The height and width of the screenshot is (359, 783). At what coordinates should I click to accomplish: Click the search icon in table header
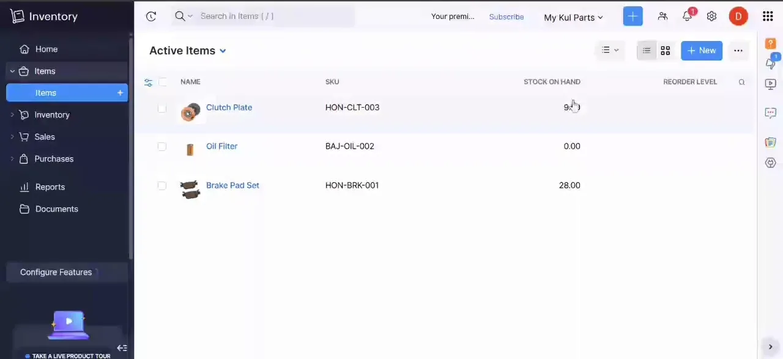741,82
